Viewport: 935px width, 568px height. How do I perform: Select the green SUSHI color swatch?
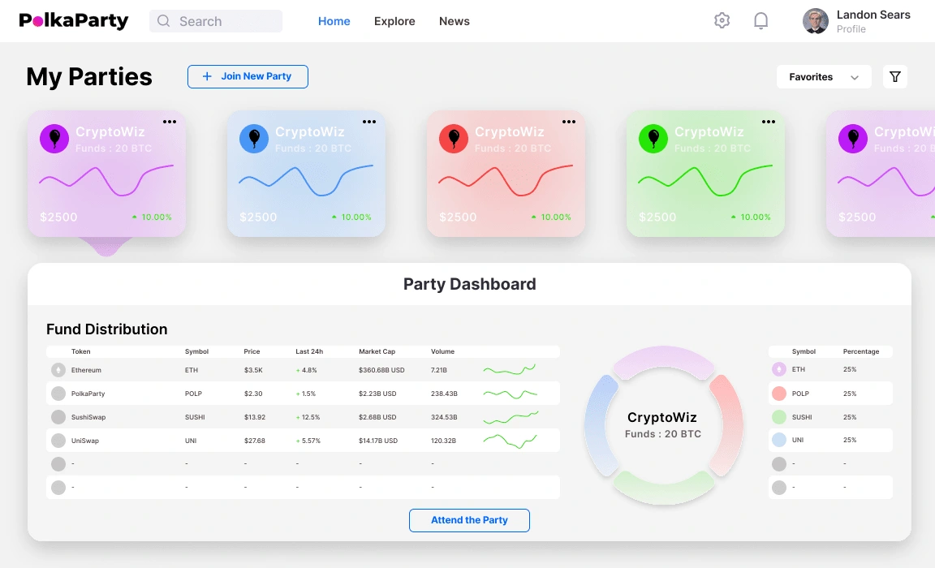pyautogui.click(x=779, y=417)
